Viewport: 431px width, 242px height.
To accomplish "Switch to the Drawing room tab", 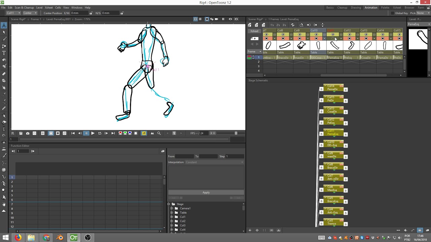I will coord(356,7).
